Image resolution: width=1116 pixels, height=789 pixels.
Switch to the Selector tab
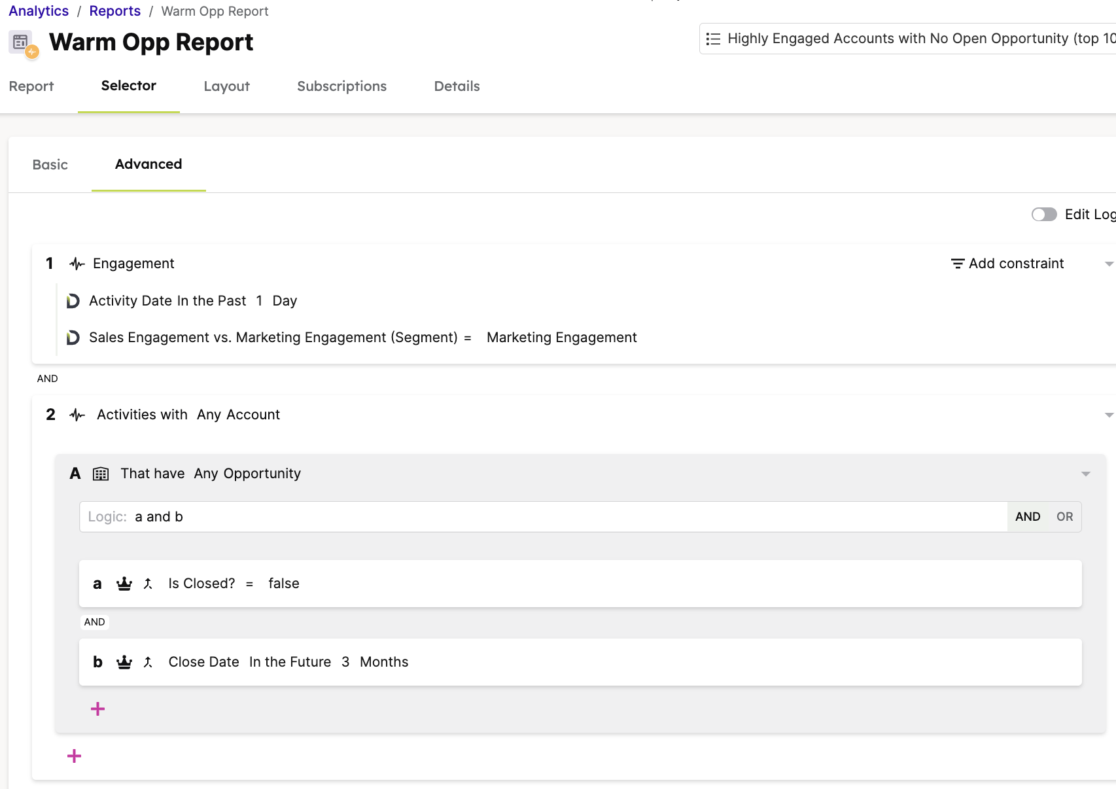(129, 86)
